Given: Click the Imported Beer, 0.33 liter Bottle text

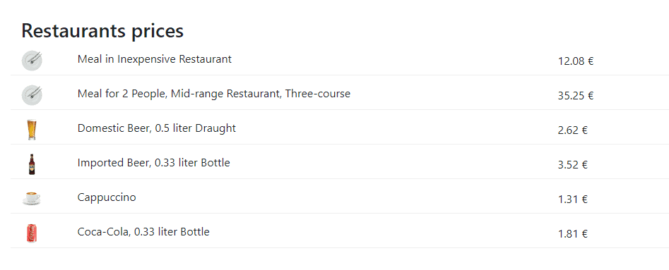Looking at the screenshot, I should (x=153, y=163).
